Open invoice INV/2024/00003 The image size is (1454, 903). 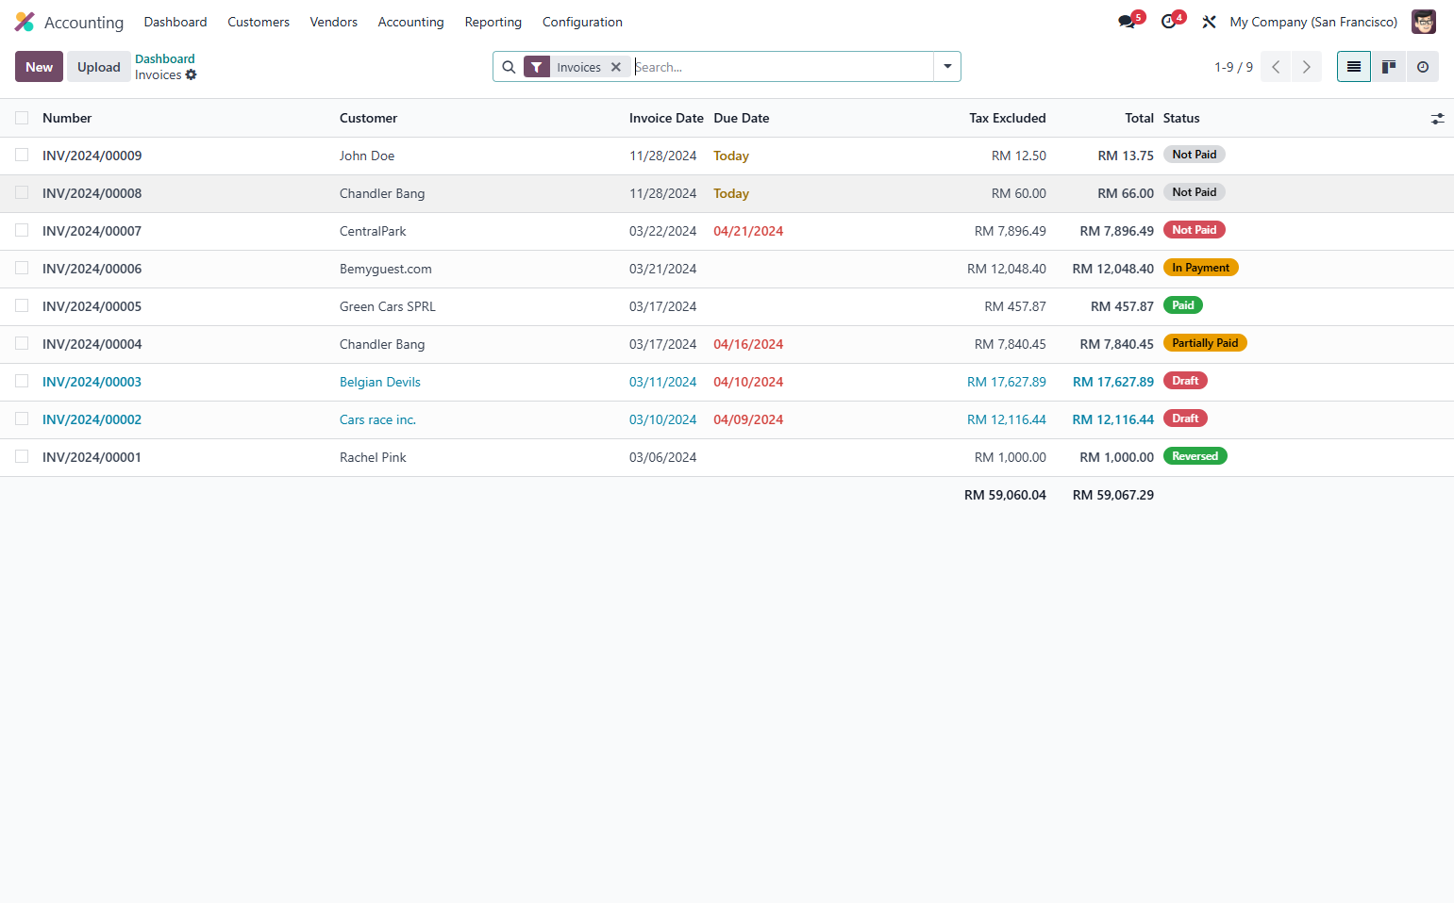92,382
